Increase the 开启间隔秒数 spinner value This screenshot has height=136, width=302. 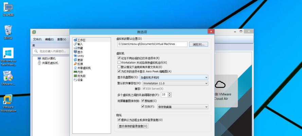170,93
